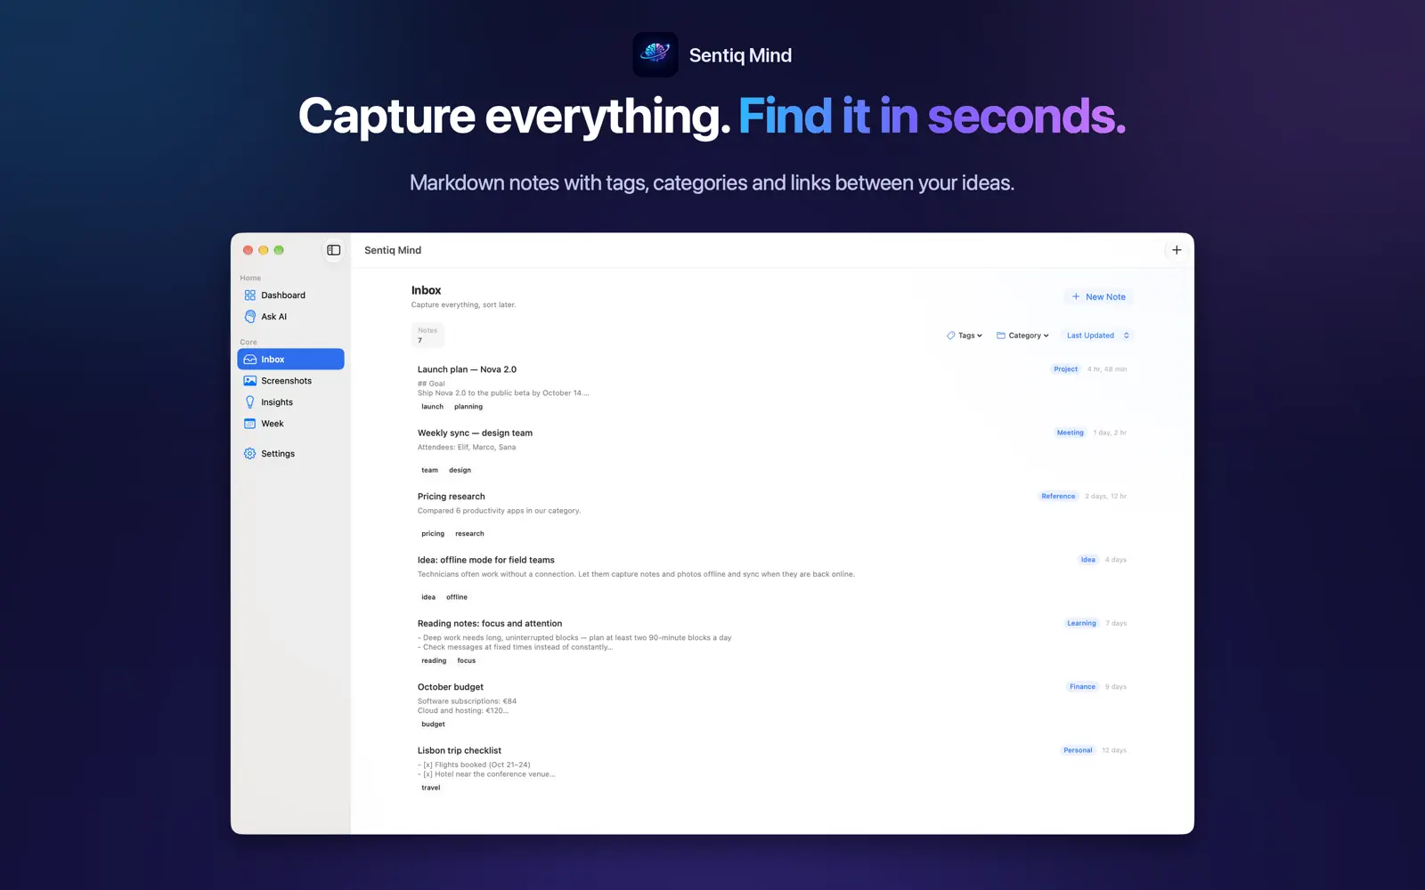This screenshot has width=1425, height=890.
Task: Click the budget tag
Action: click(433, 724)
